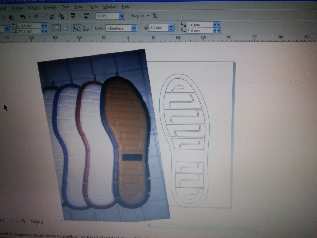Toggle apply layout to all pages
The width and height of the screenshot is (317, 238).
[x=77, y=28]
